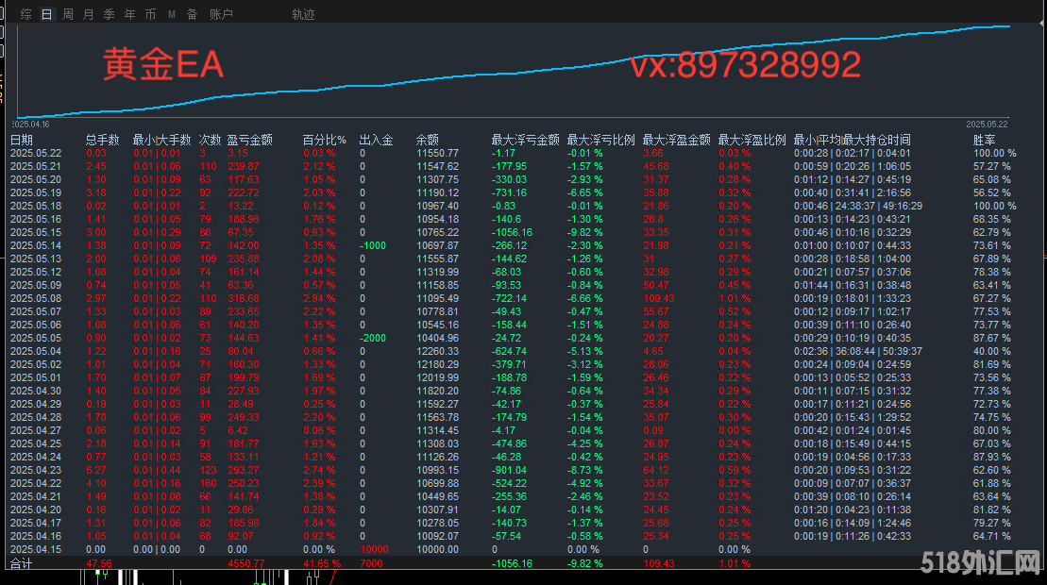Sort by the 日期 column header
The width and height of the screenshot is (1047, 585).
[21, 140]
